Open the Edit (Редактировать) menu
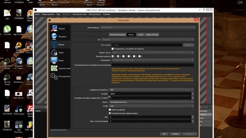The width and height of the screenshot is (246, 138). pyautogui.click(x=48, y=14)
